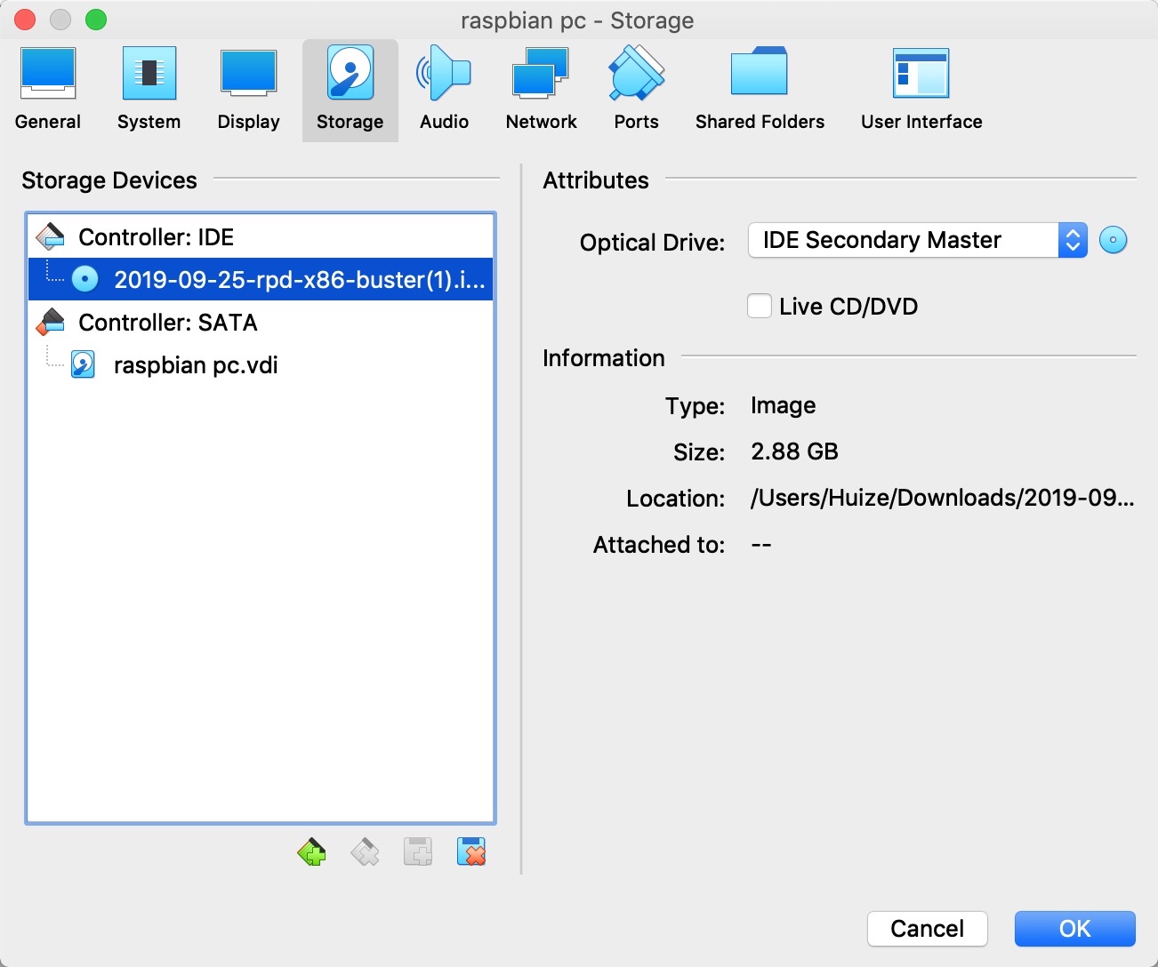This screenshot has width=1158, height=967.
Task: Click the SATA controller icon
Action: (51, 322)
